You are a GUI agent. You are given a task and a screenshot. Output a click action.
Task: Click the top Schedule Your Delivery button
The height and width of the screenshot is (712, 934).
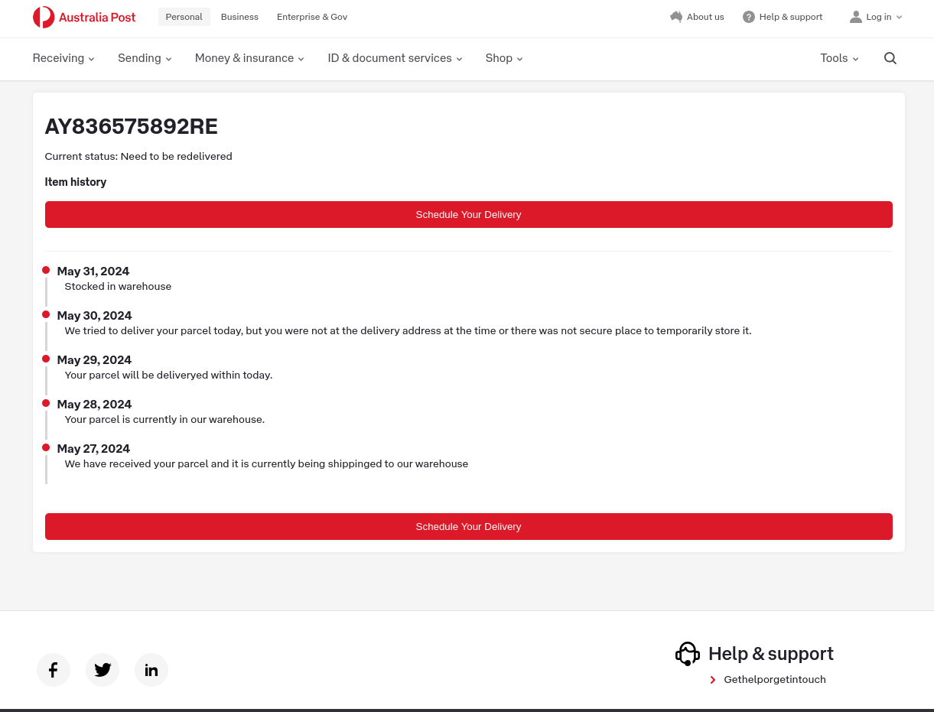pyautogui.click(x=468, y=214)
